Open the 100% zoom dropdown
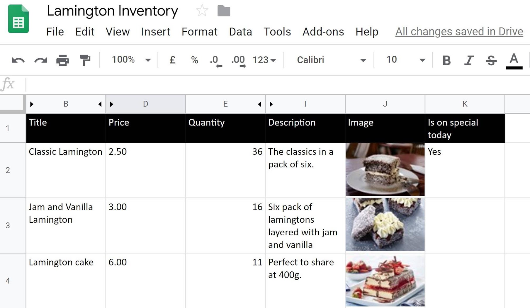This screenshot has height=308, width=530. tap(131, 60)
